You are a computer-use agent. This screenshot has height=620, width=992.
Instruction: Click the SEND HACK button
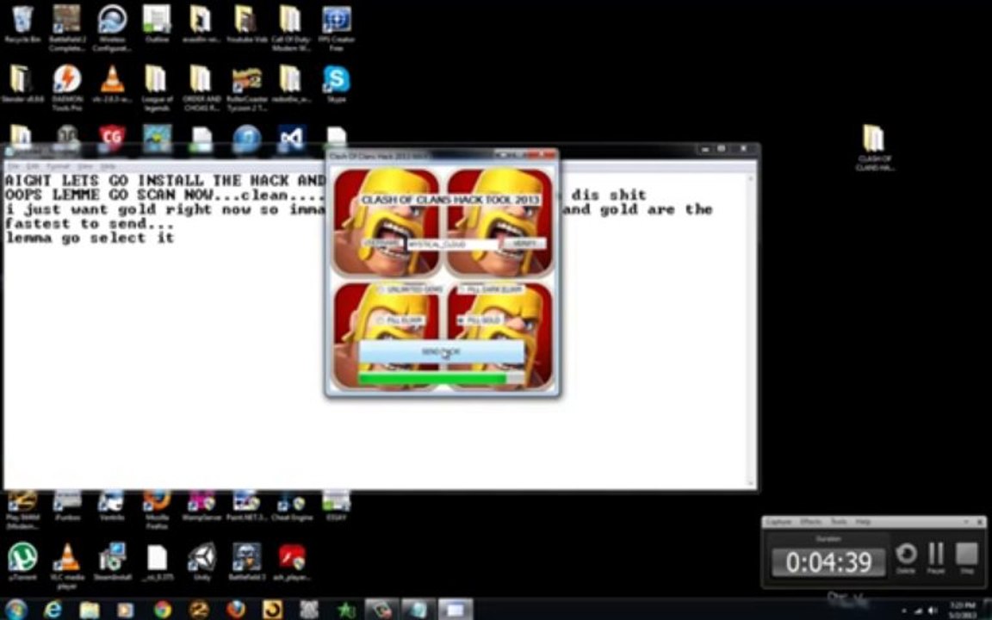(442, 351)
